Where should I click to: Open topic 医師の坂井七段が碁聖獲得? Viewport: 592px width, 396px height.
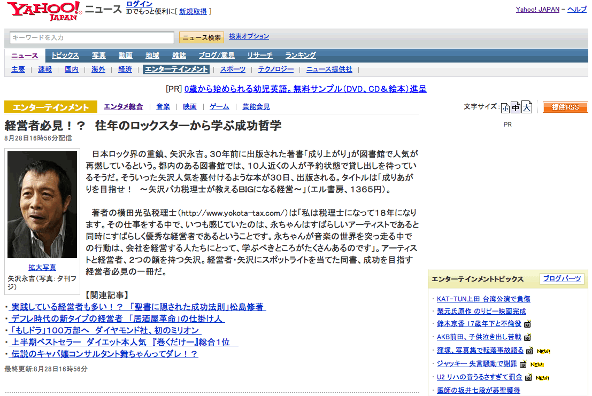pos(478,390)
